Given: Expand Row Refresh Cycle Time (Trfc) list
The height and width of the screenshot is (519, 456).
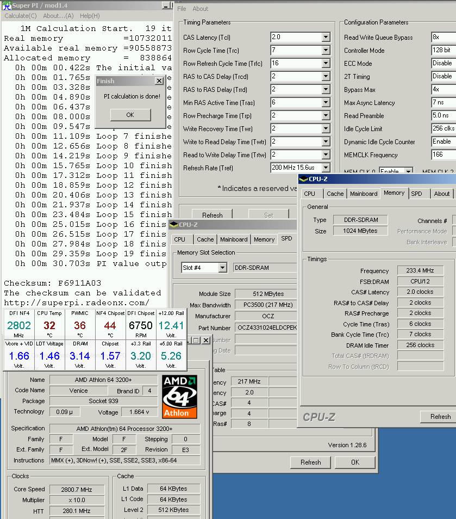Looking at the screenshot, I should [x=326, y=63].
